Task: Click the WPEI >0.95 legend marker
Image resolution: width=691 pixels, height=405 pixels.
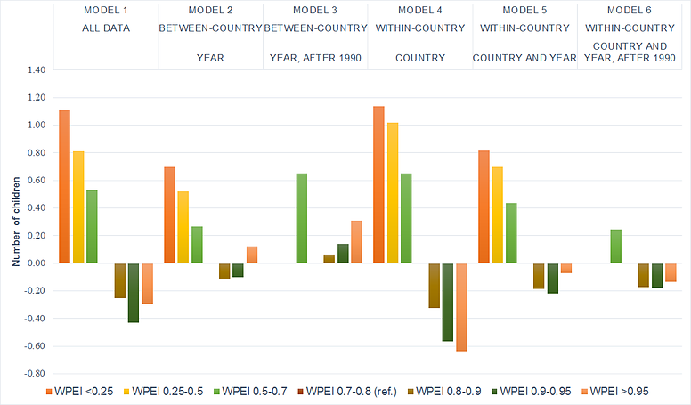Action: [x=585, y=392]
